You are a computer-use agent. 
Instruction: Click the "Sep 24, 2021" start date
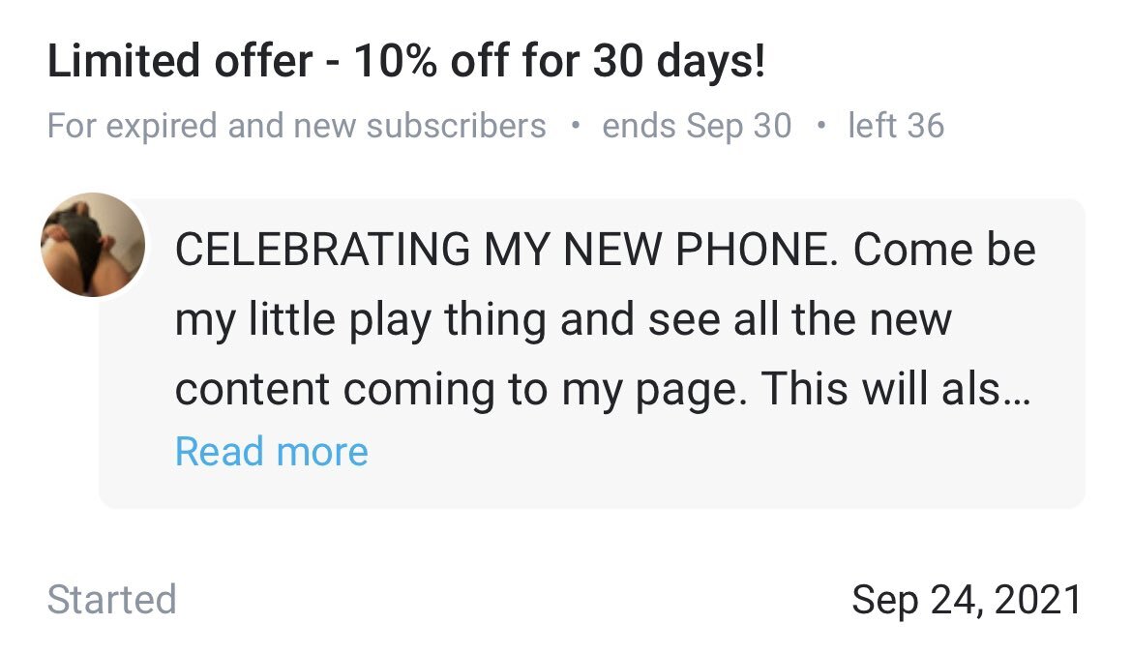point(966,600)
